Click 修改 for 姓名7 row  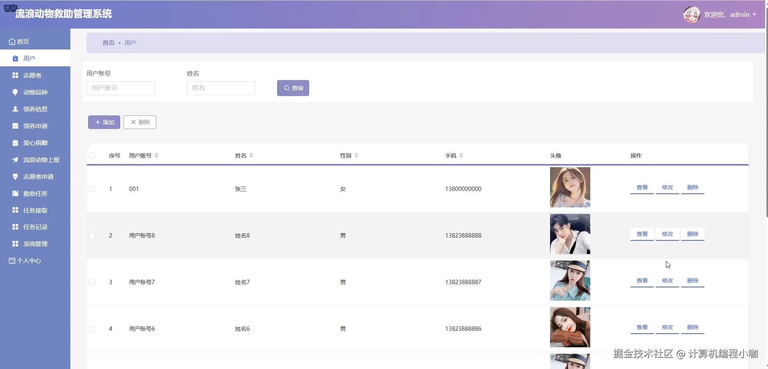click(667, 281)
